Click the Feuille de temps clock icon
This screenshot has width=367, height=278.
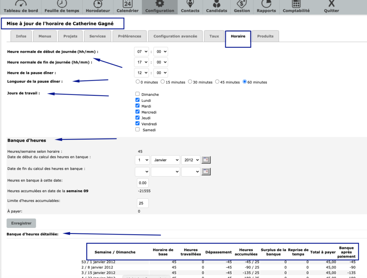point(62,4)
